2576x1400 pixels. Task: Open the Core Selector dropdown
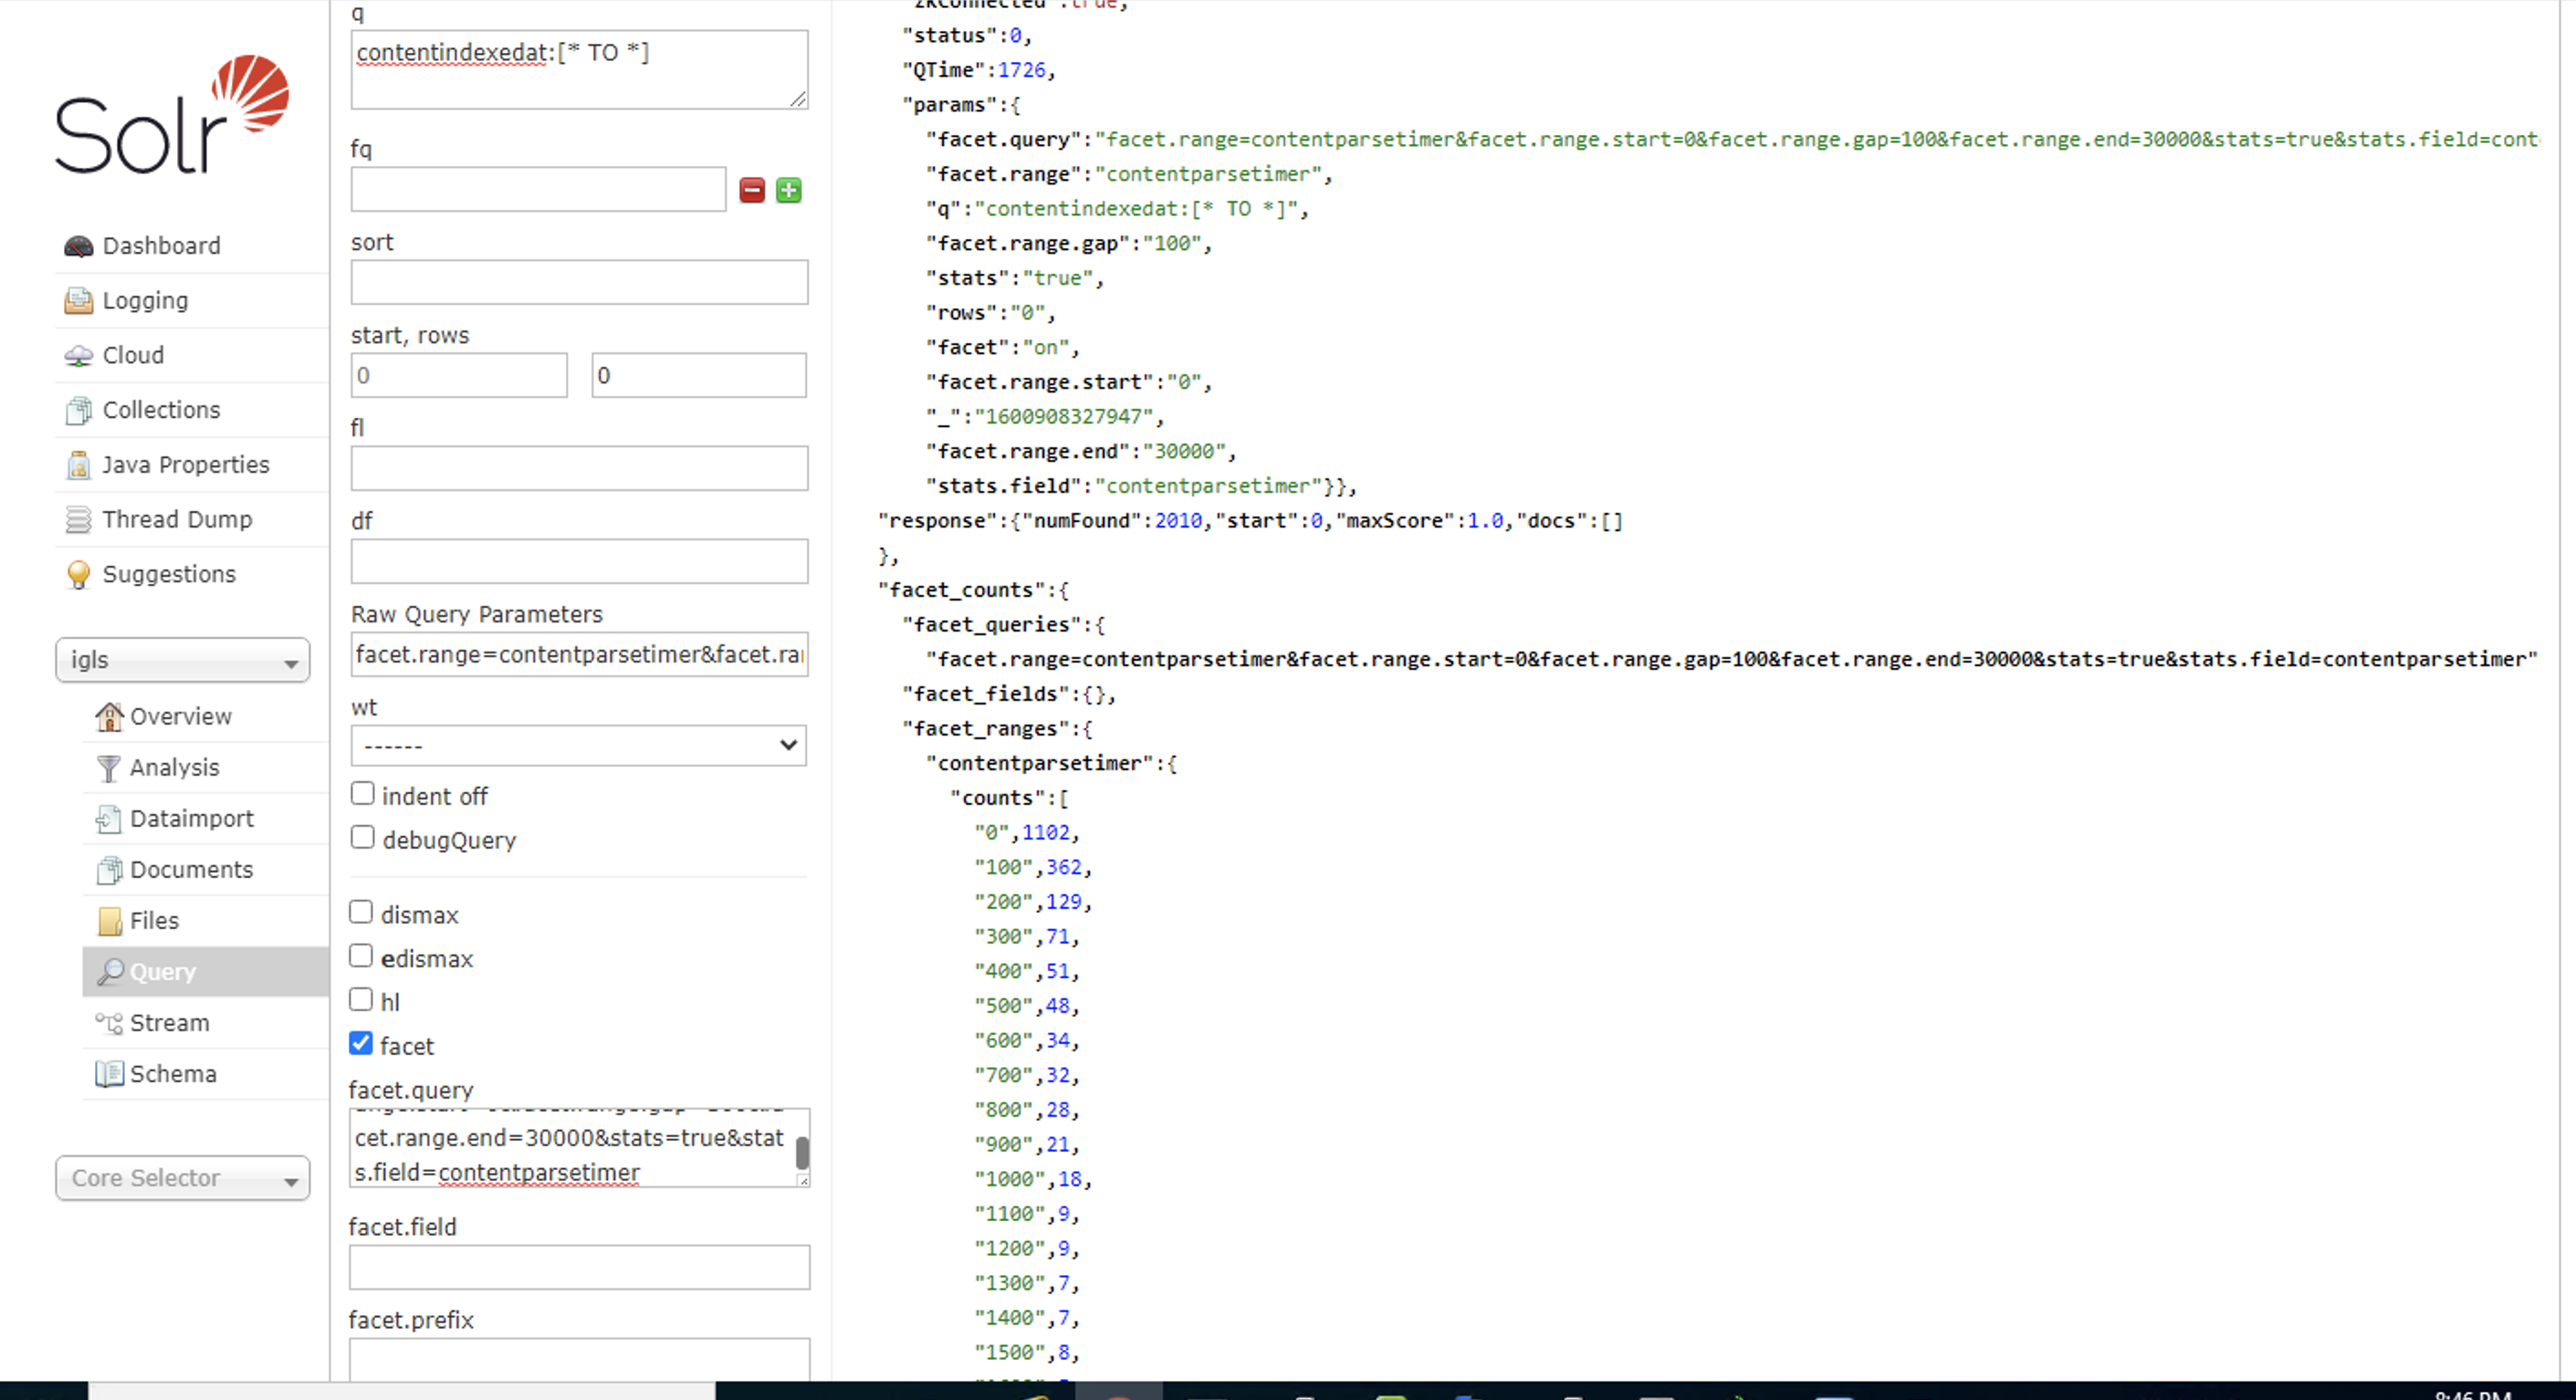click(183, 1179)
